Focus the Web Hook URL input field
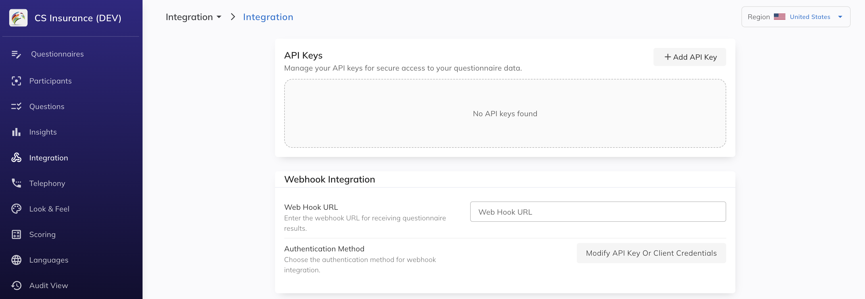This screenshot has width=865, height=299. point(598,212)
